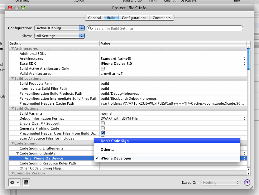Open Base SDK value popup arrows

244,64
